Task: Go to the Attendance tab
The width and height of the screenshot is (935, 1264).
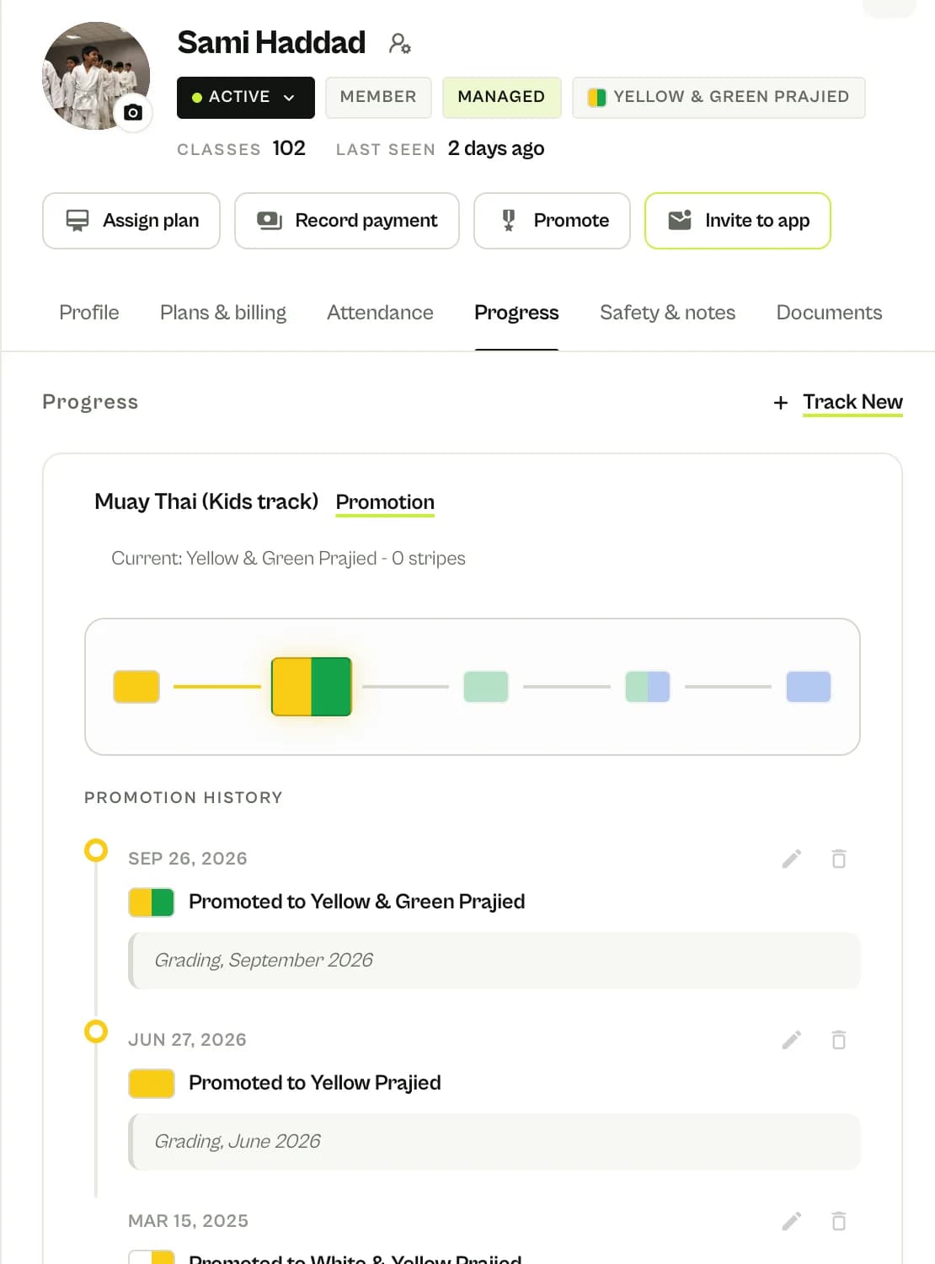Action: [x=380, y=313]
